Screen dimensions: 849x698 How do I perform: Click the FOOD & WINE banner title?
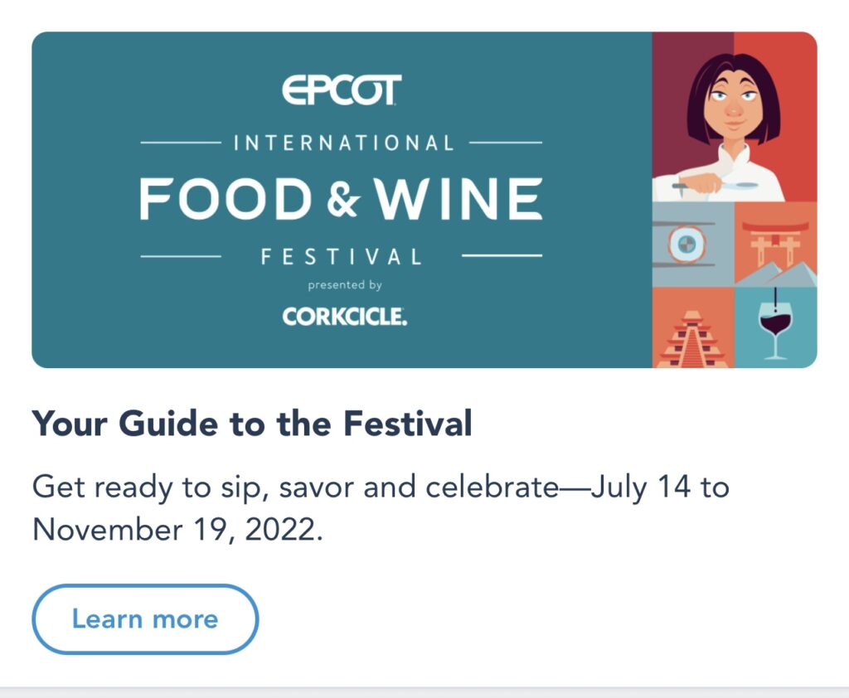click(x=341, y=199)
